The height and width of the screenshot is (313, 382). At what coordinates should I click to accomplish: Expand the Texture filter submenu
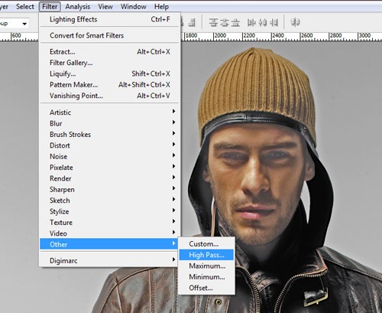click(109, 222)
